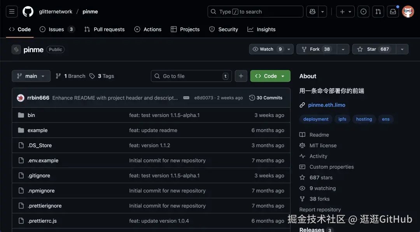Open commit hash e8d0073

[x=203, y=98]
